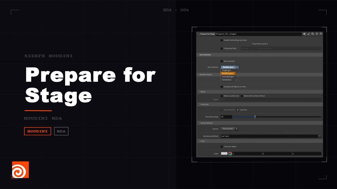Click the HDA tag button
This screenshot has width=337, height=189.
(x=61, y=131)
